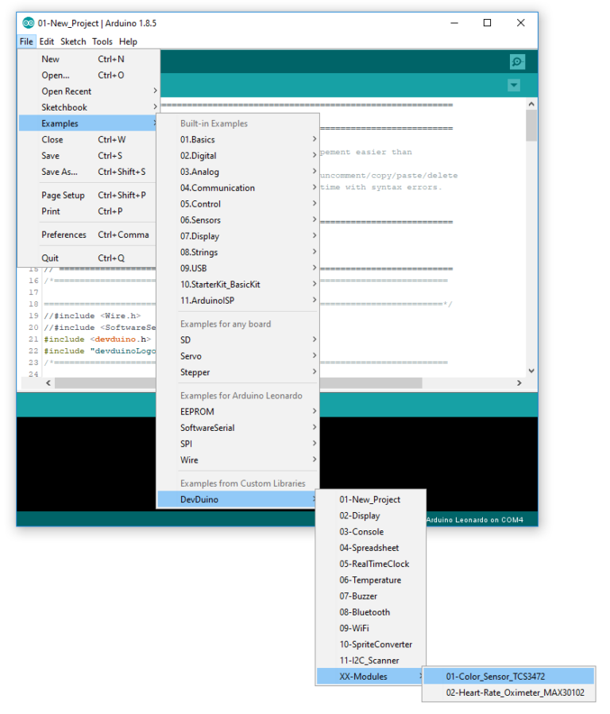610x714 pixels.
Task: Open the Tools menu
Action: click(x=102, y=41)
